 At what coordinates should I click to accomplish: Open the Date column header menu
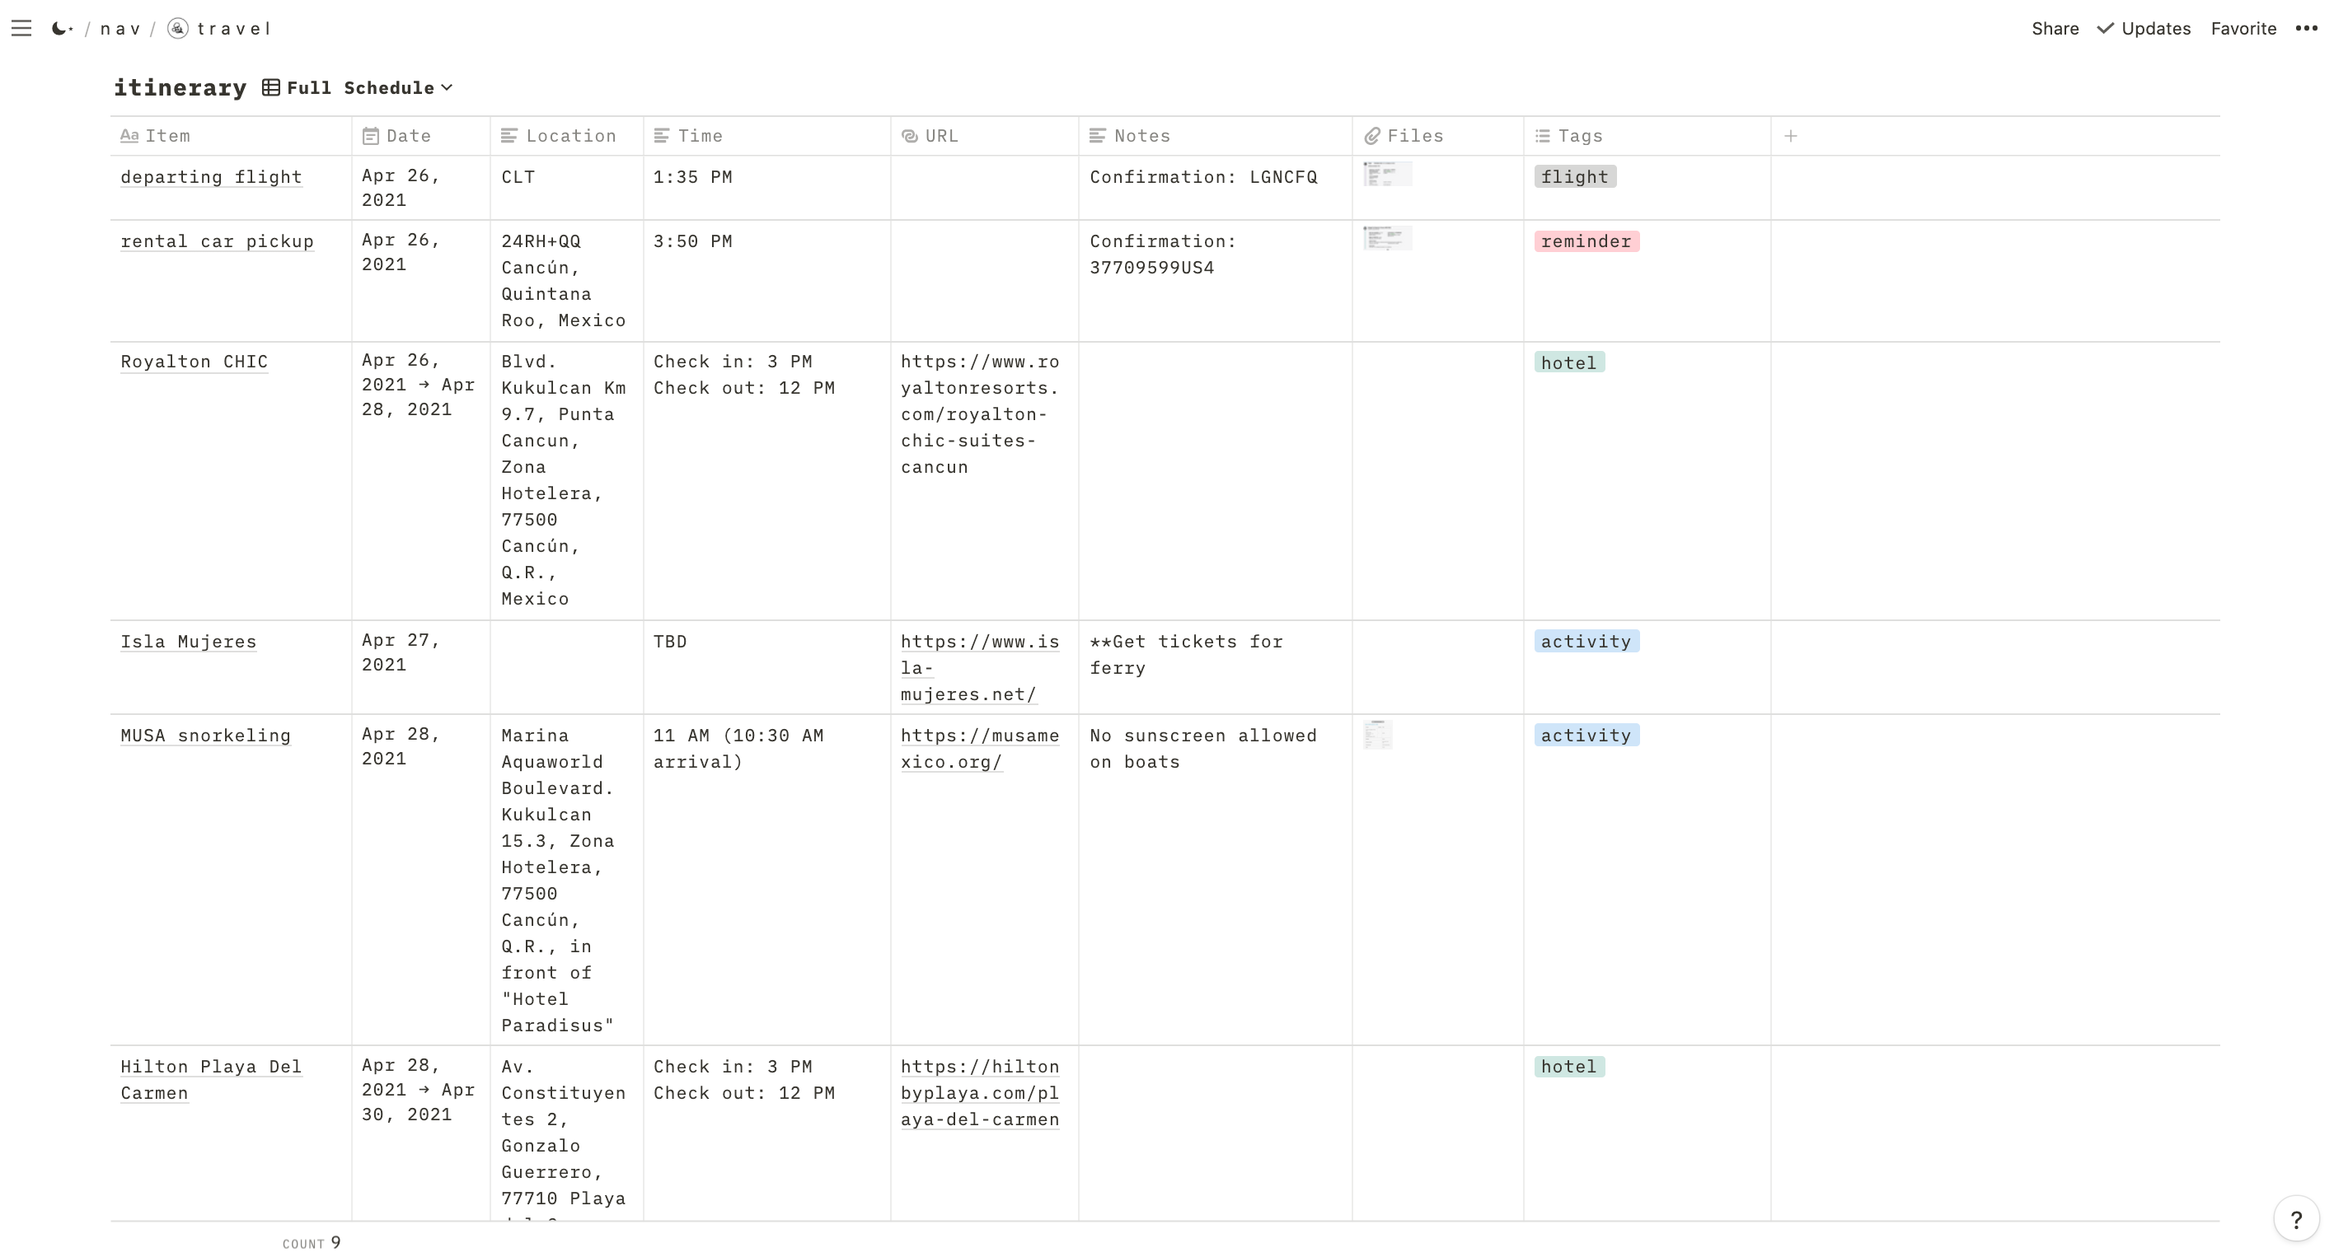[x=408, y=136]
